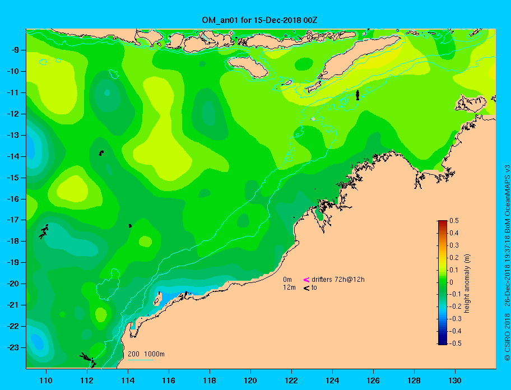The image size is (511, 390).
Task: Click the longitude label 122
Action: pyautogui.click(x=291, y=380)
